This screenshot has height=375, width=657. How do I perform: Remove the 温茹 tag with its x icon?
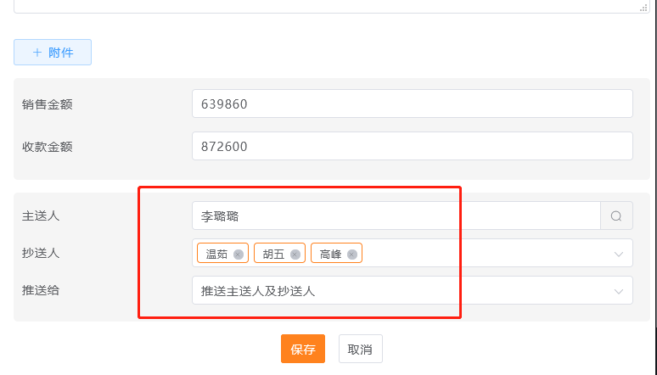click(239, 254)
